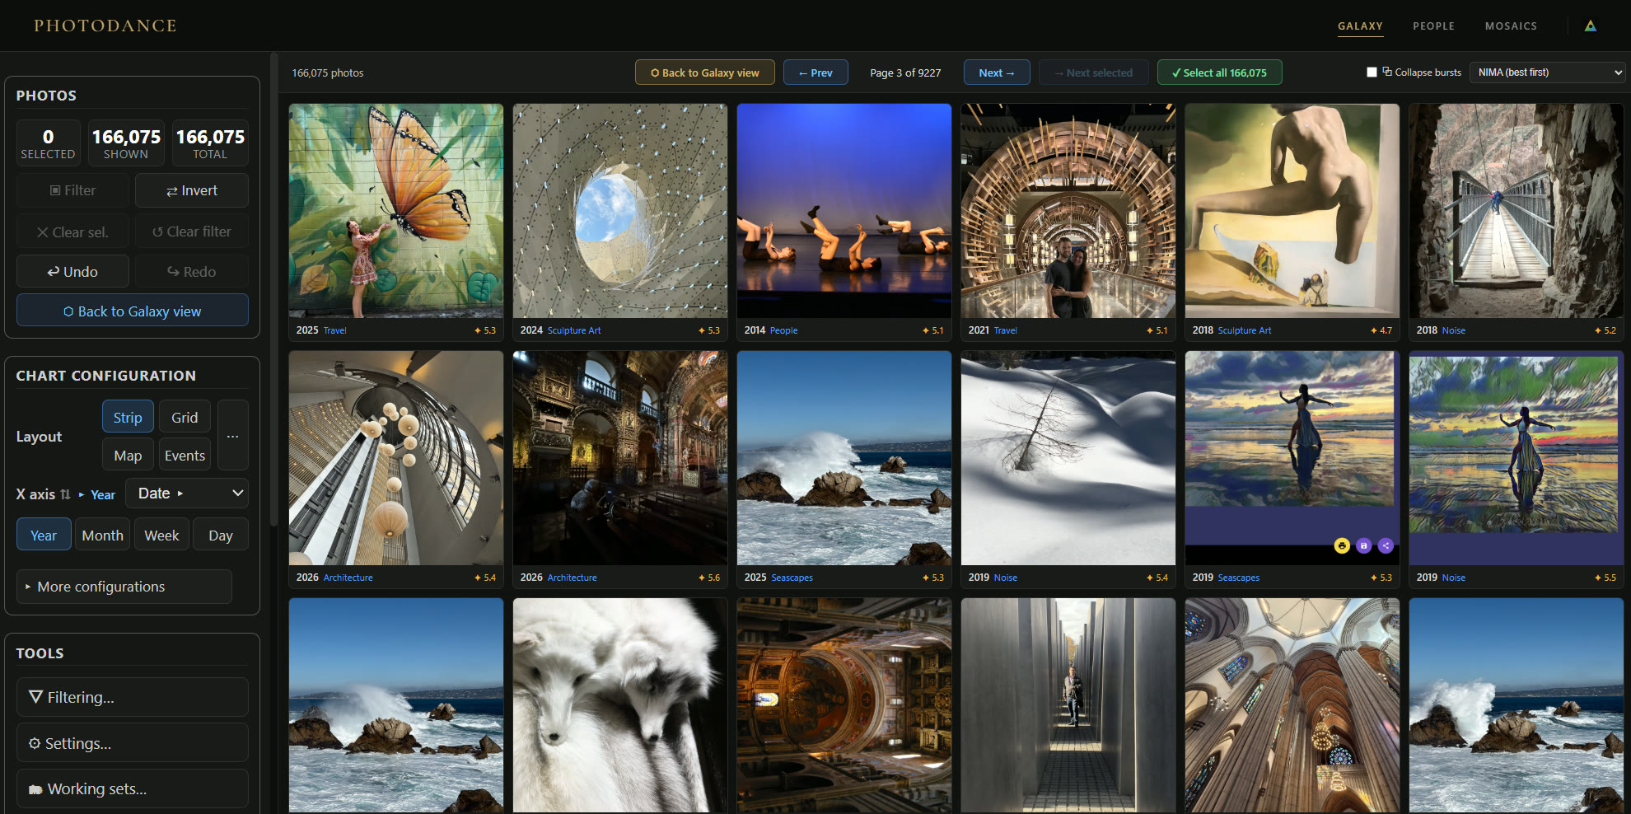Open the butterfly mural 2025 Travel thumbnail
This screenshot has height=814, width=1631.
396,211
